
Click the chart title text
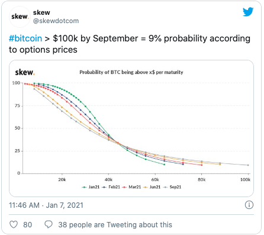[x=131, y=72]
